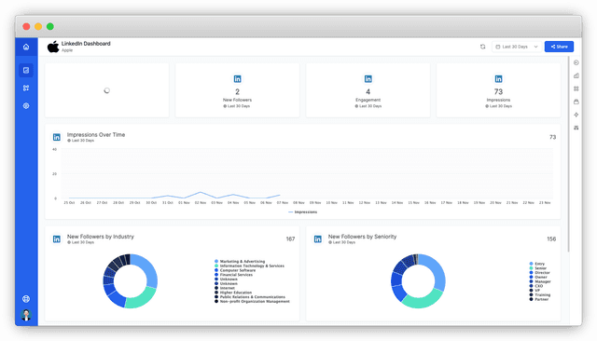
Task: Click the top icon in right toolbar
Action: pyautogui.click(x=576, y=62)
